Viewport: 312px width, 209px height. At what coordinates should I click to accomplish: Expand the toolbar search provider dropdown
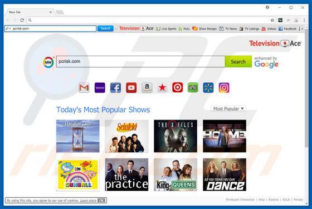click(x=8, y=28)
